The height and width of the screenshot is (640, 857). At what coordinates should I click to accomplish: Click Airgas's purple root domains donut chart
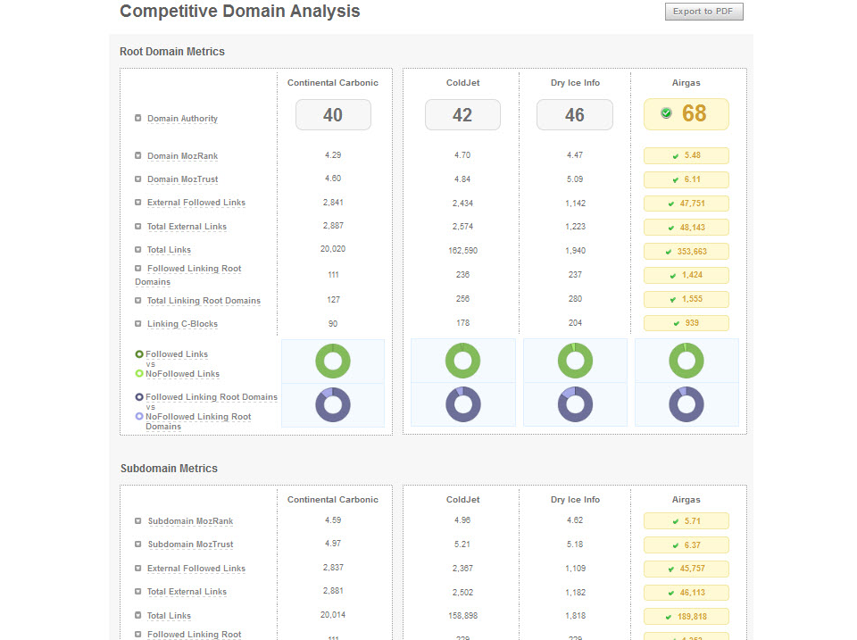point(686,404)
